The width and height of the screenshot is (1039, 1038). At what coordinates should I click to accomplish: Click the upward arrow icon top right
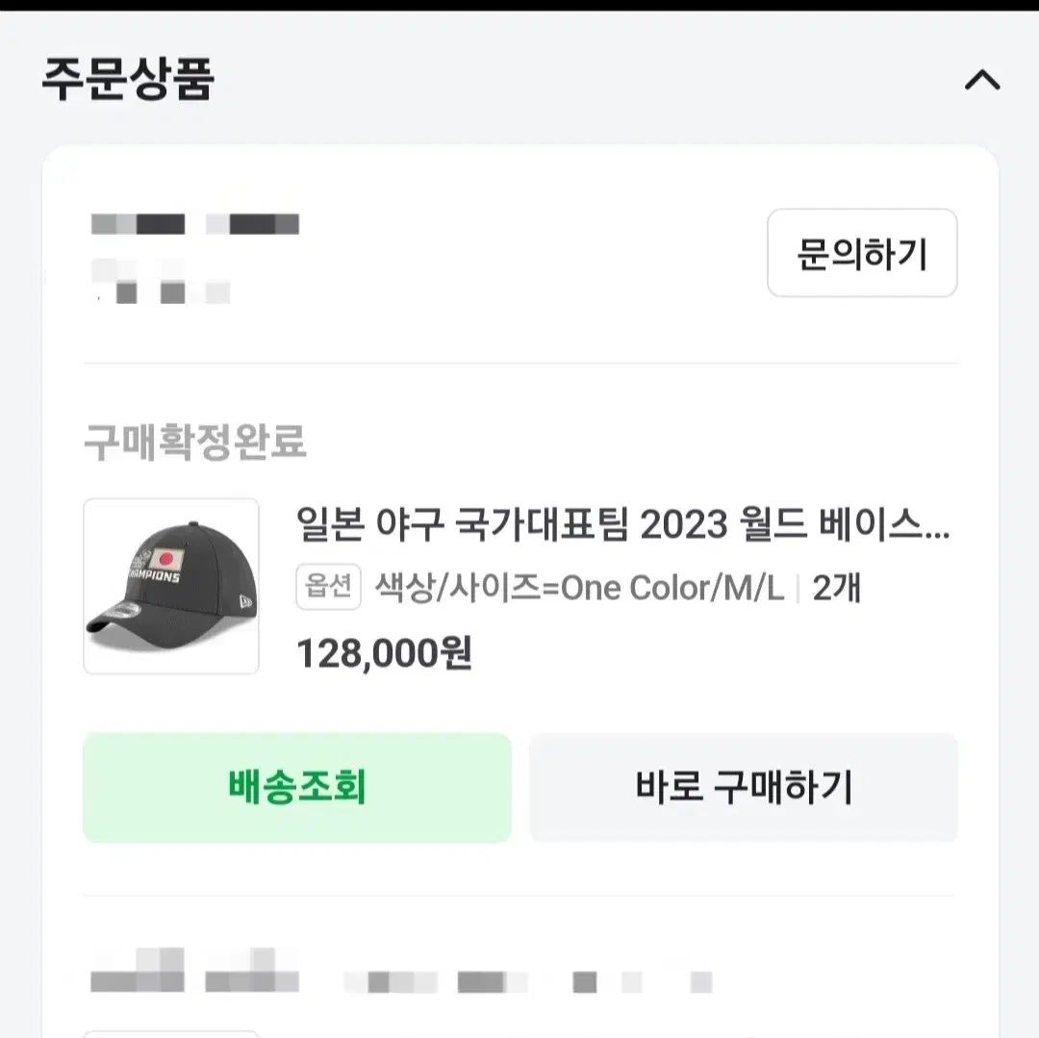(981, 81)
